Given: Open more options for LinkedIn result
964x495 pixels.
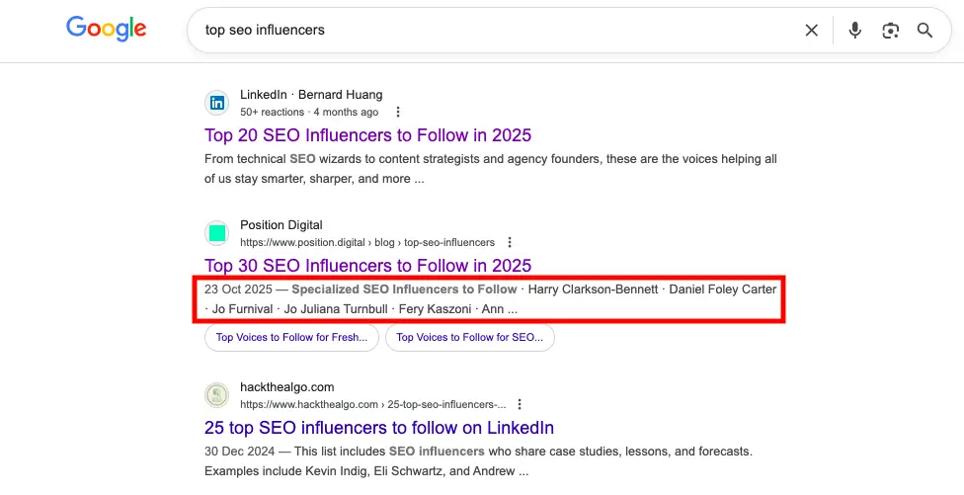Looking at the screenshot, I should click(x=398, y=112).
